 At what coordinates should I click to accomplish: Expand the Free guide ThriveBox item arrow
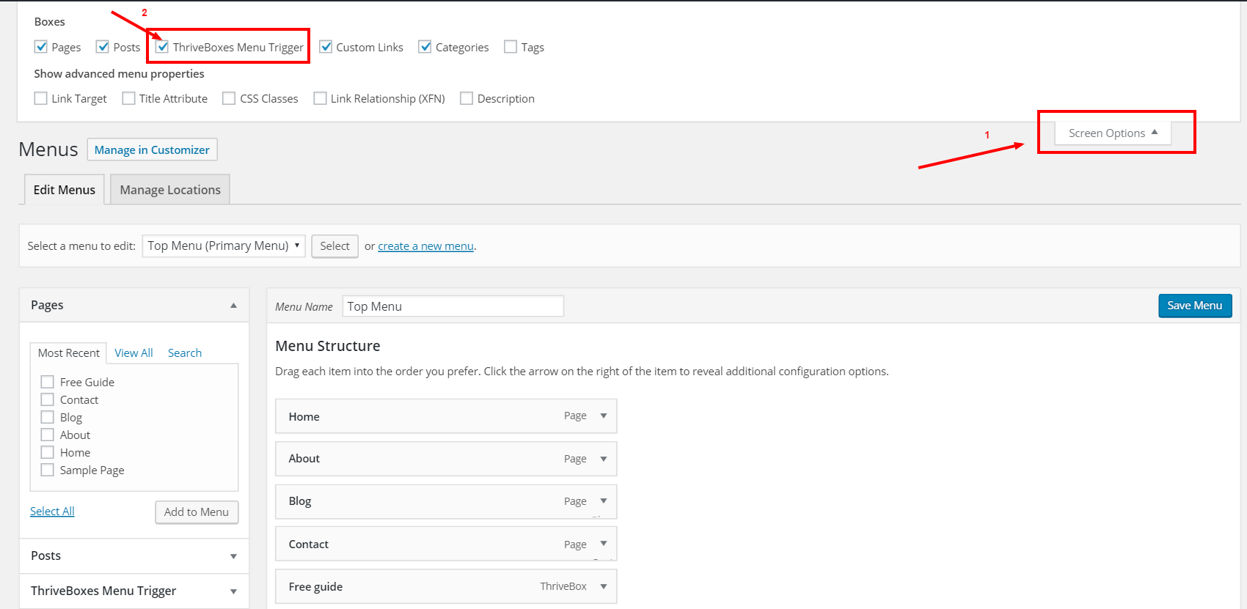click(604, 586)
